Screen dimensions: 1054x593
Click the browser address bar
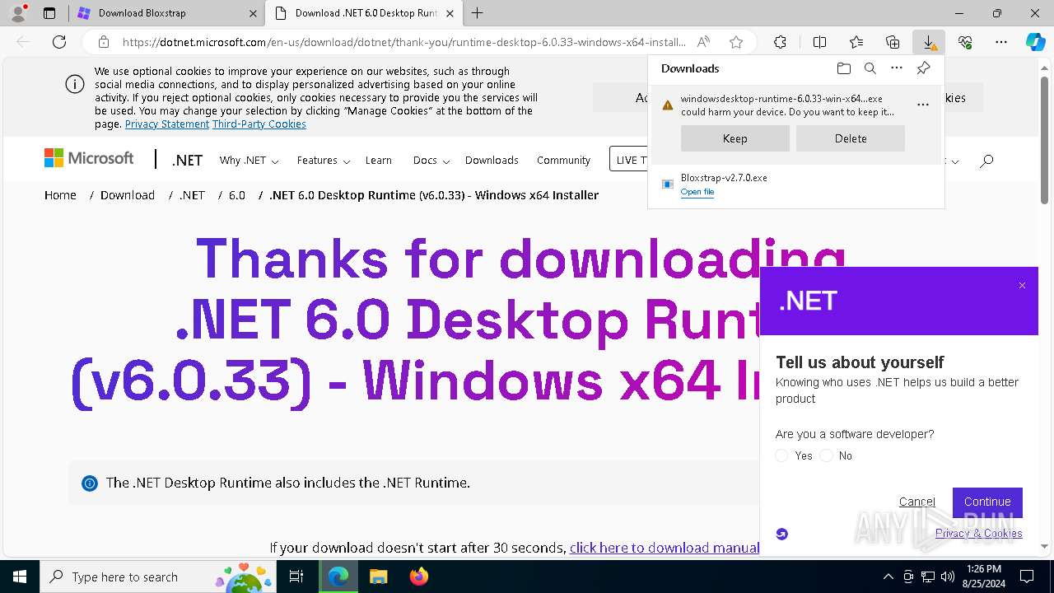[403, 42]
